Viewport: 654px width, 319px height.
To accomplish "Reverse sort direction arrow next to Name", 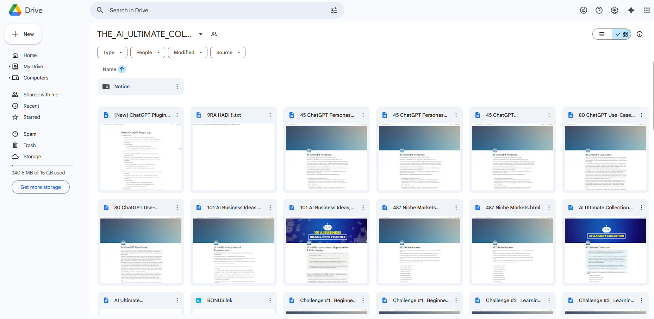I will click(x=122, y=69).
